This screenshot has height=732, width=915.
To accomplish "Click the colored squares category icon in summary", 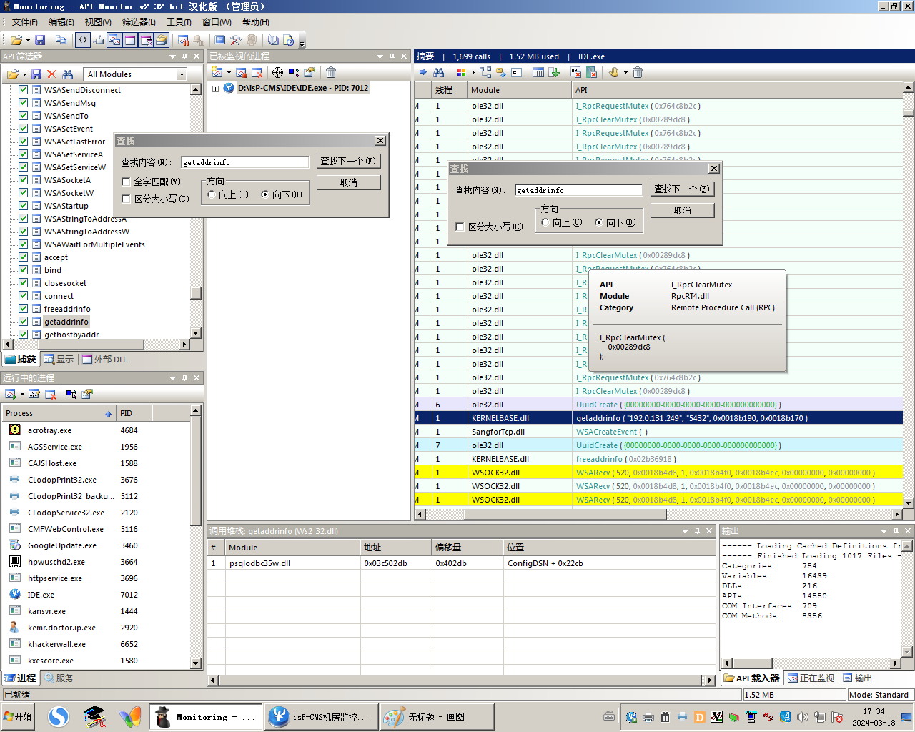I will 461,72.
